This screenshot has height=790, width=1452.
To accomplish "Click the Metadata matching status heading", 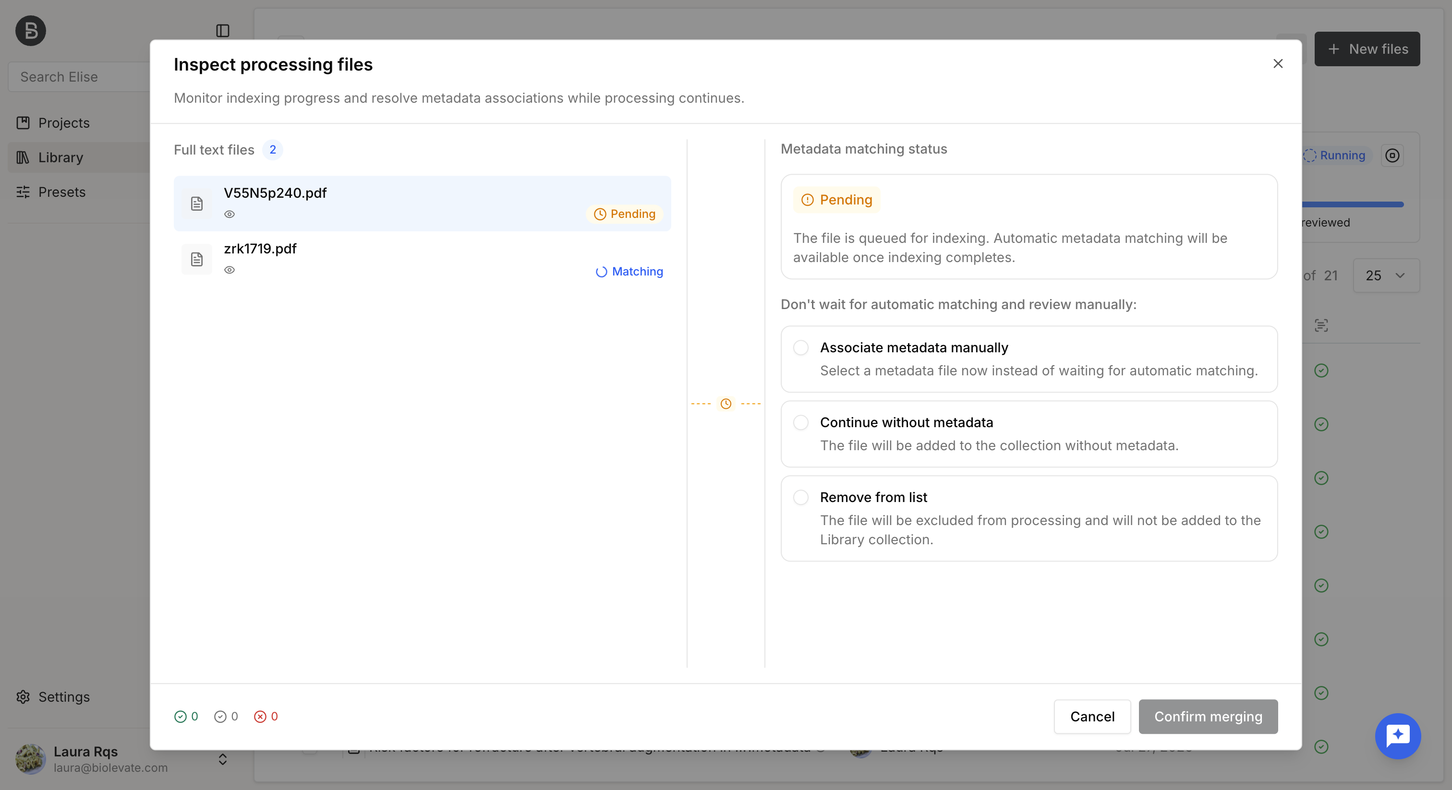I will 863,149.
